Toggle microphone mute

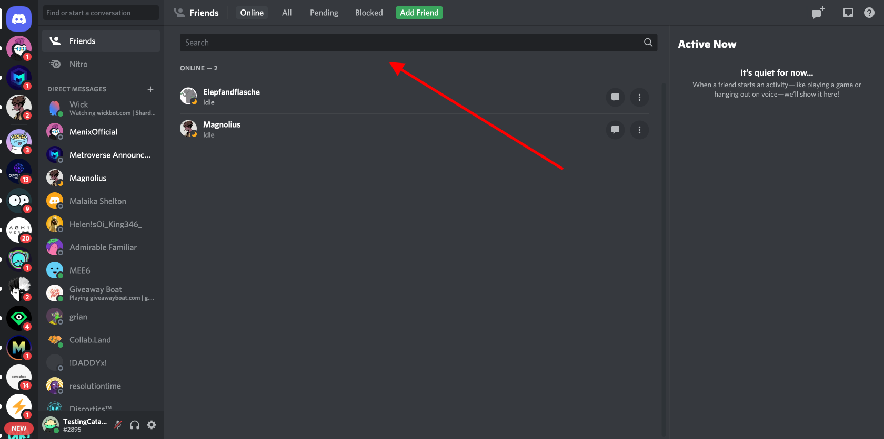118,425
